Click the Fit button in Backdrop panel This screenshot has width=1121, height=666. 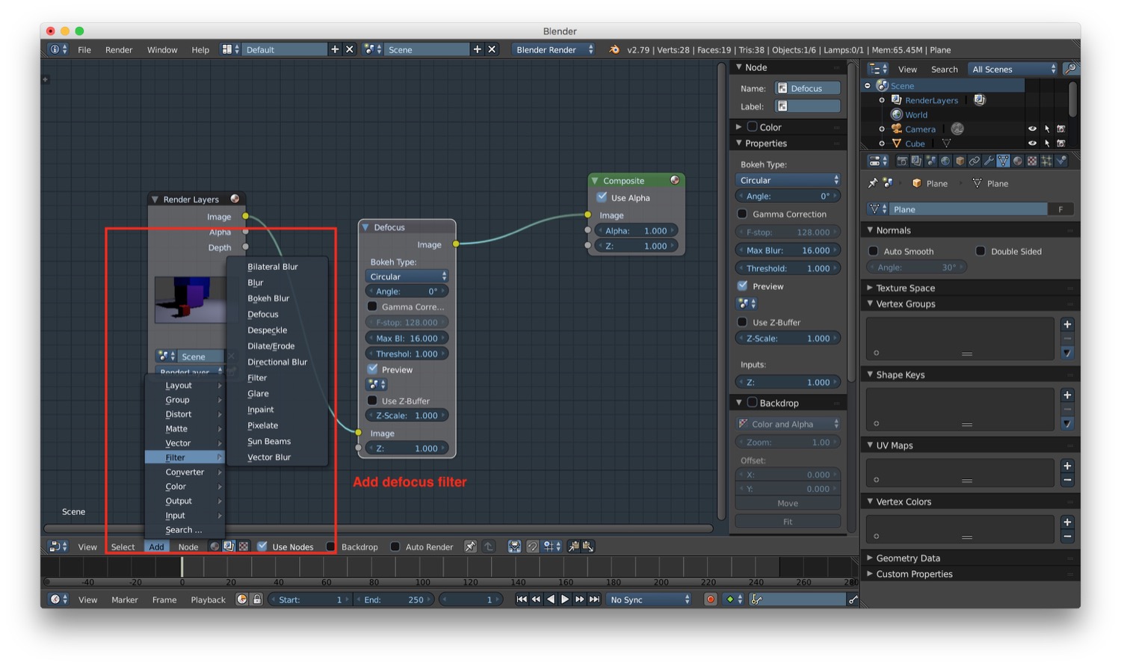pyautogui.click(x=788, y=521)
